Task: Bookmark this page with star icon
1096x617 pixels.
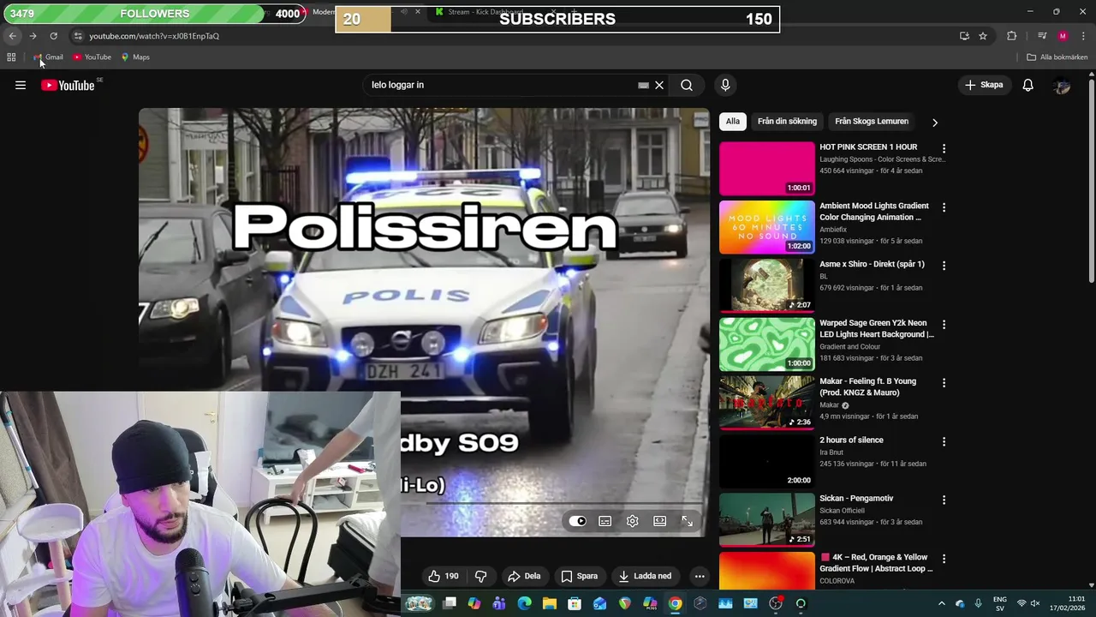Action: coord(983,36)
